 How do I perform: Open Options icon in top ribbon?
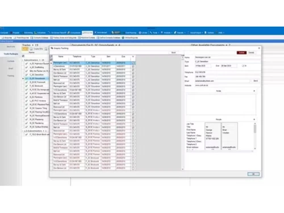[206, 33]
